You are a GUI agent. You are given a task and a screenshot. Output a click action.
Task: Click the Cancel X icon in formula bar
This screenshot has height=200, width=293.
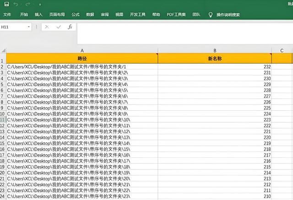47,27
